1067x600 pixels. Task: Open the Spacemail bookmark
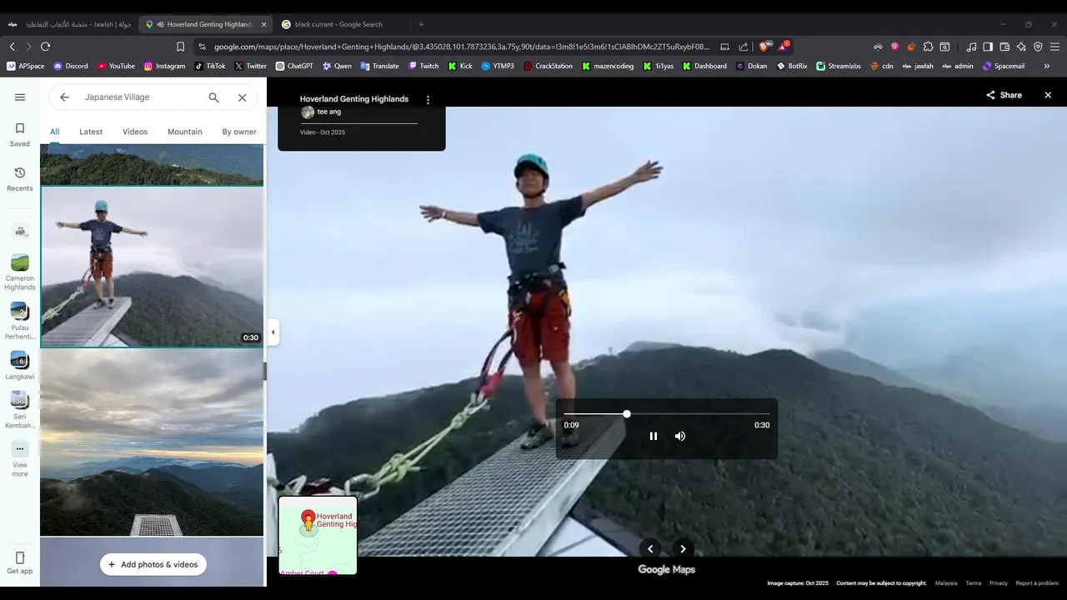(x=1004, y=66)
